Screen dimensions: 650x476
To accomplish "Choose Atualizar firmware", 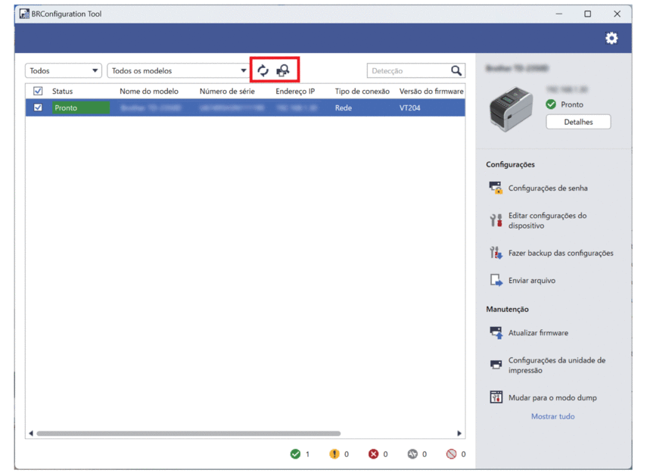I will [539, 332].
